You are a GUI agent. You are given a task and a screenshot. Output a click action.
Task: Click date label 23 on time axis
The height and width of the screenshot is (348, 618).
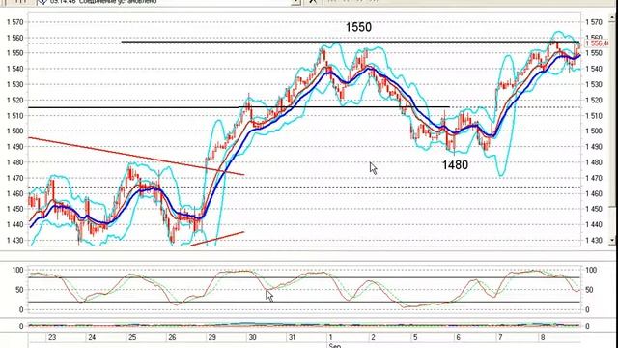51,337
